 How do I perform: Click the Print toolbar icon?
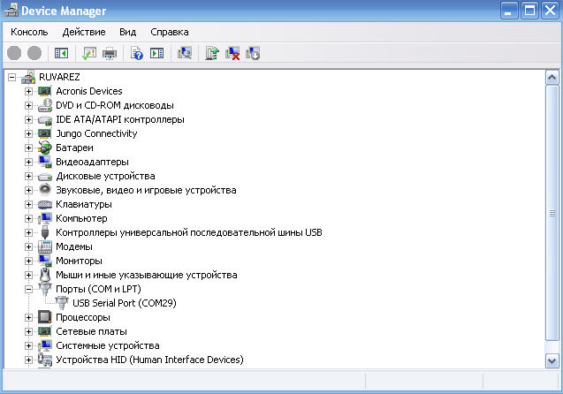coord(110,54)
